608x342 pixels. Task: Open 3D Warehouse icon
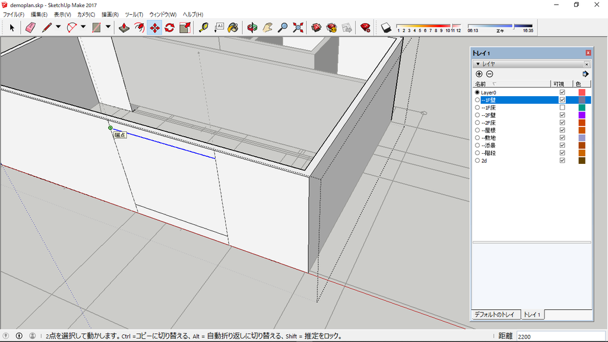pyautogui.click(x=316, y=27)
